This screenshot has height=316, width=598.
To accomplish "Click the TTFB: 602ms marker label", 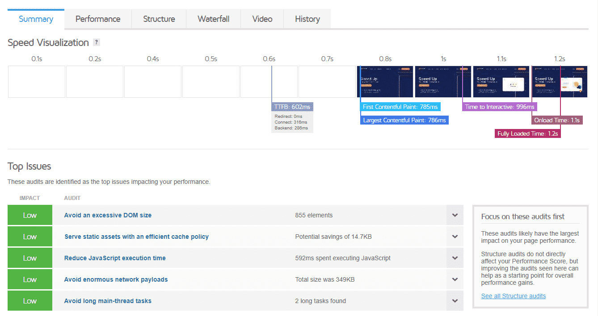I will pos(292,106).
